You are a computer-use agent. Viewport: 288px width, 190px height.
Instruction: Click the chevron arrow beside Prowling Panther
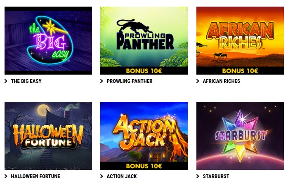click(102, 81)
